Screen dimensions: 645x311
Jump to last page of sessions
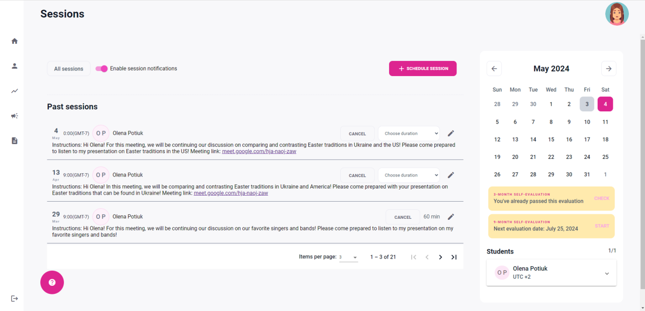click(454, 257)
